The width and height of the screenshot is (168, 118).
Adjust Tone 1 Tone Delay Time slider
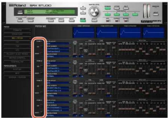tap(75, 54)
